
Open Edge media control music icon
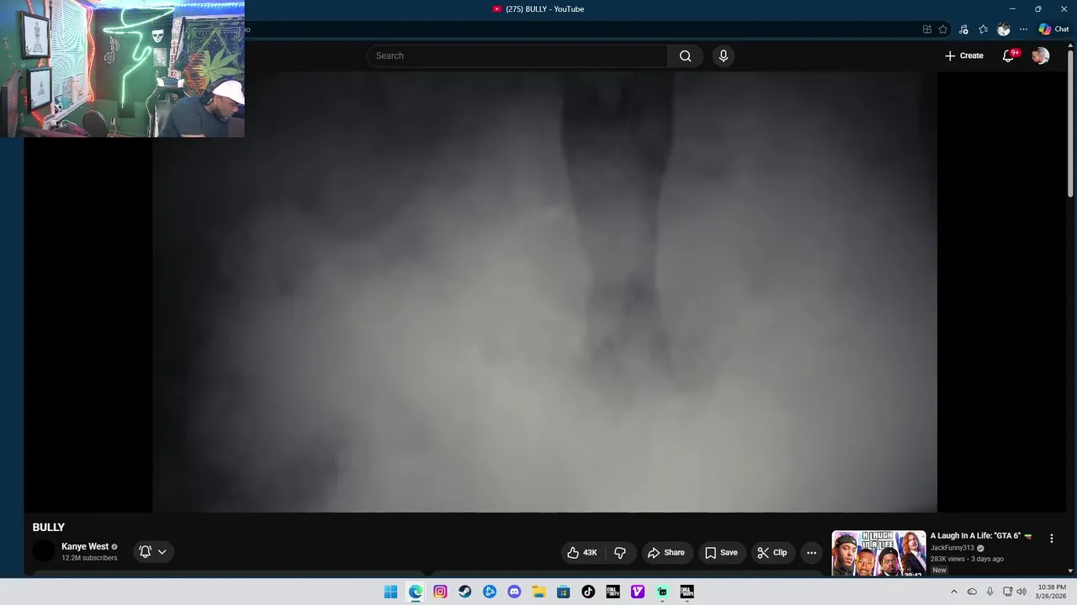[963, 29]
